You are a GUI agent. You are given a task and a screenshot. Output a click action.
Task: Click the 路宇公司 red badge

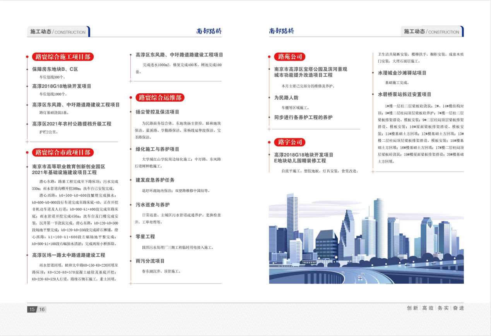pyautogui.click(x=289, y=142)
